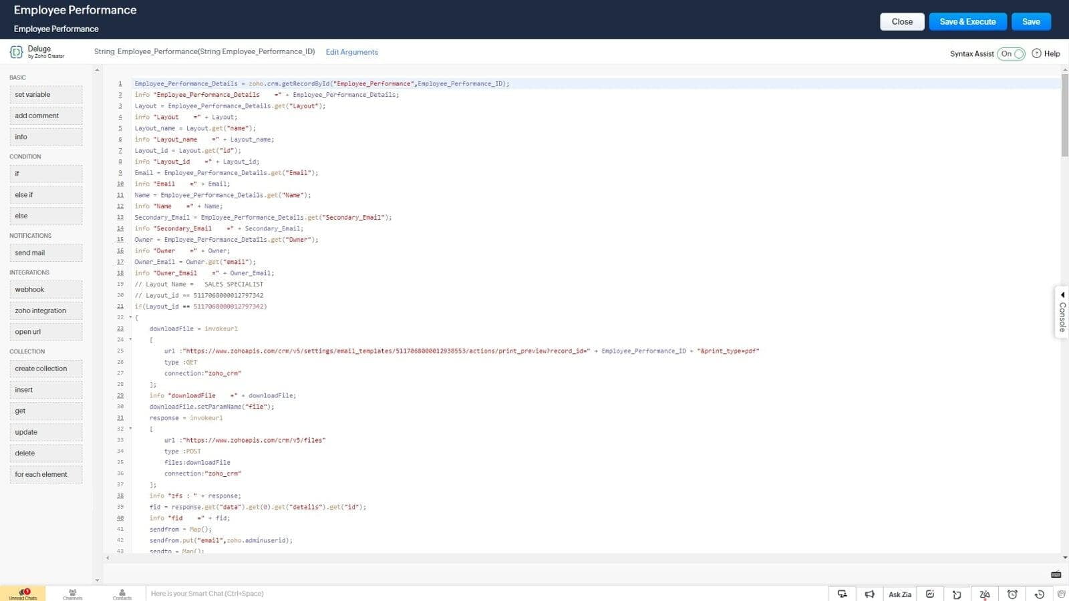Select the 'else' condition task
Screen dimensions: 1069x601
click(x=46, y=216)
